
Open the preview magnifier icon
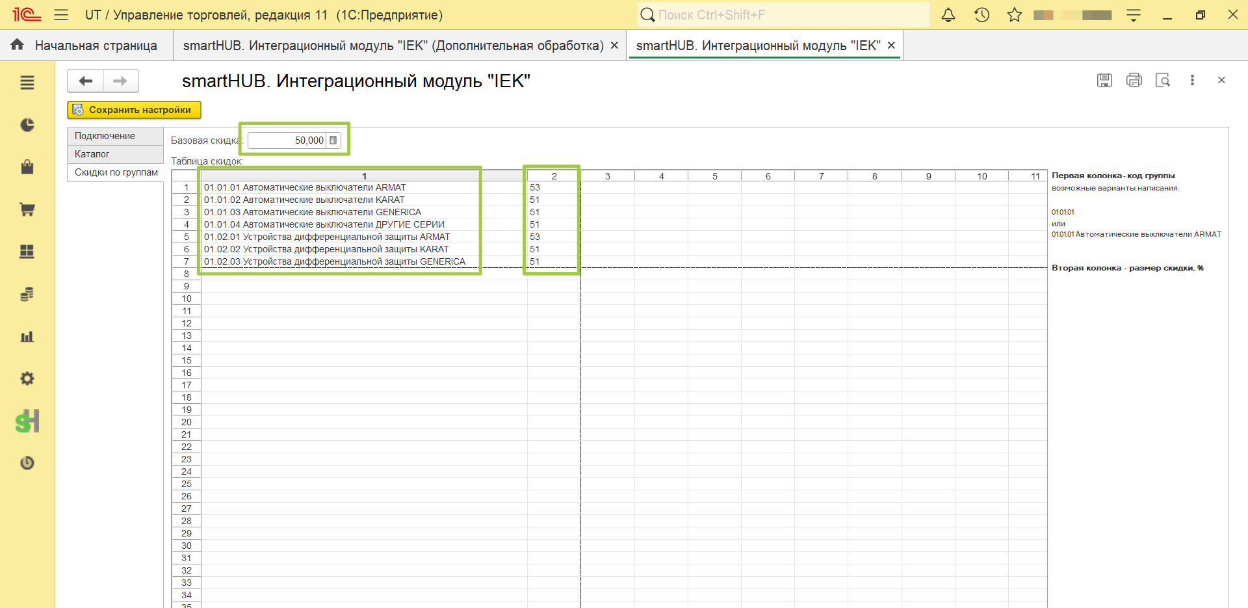[1163, 80]
